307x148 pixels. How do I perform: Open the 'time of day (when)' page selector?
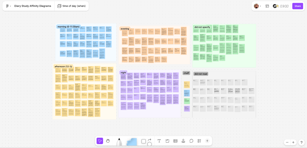pos(71,6)
